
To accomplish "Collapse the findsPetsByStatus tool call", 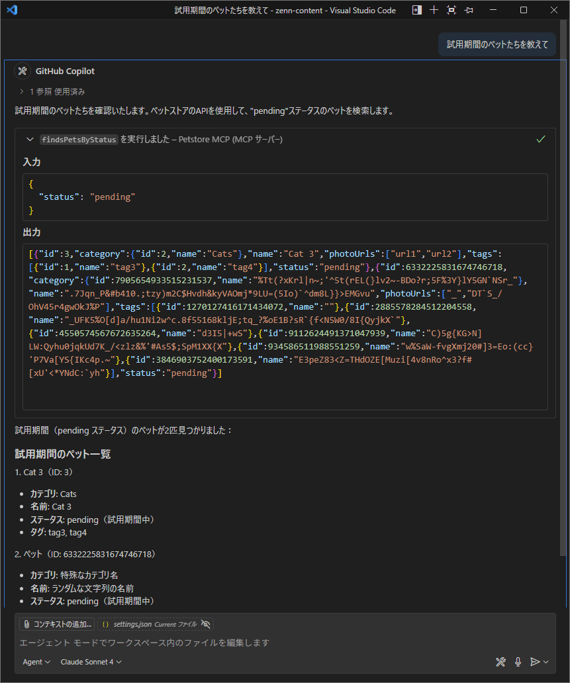I will pyautogui.click(x=30, y=140).
